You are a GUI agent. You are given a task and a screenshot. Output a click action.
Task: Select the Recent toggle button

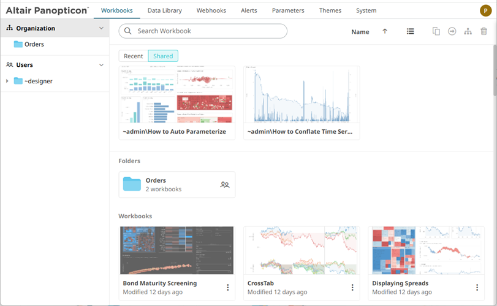click(x=134, y=56)
